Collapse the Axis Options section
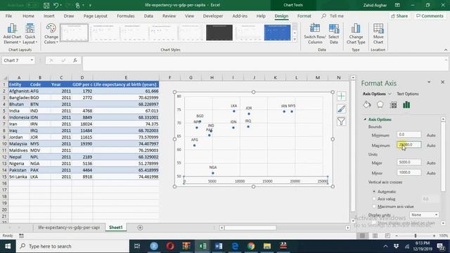 (365, 119)
